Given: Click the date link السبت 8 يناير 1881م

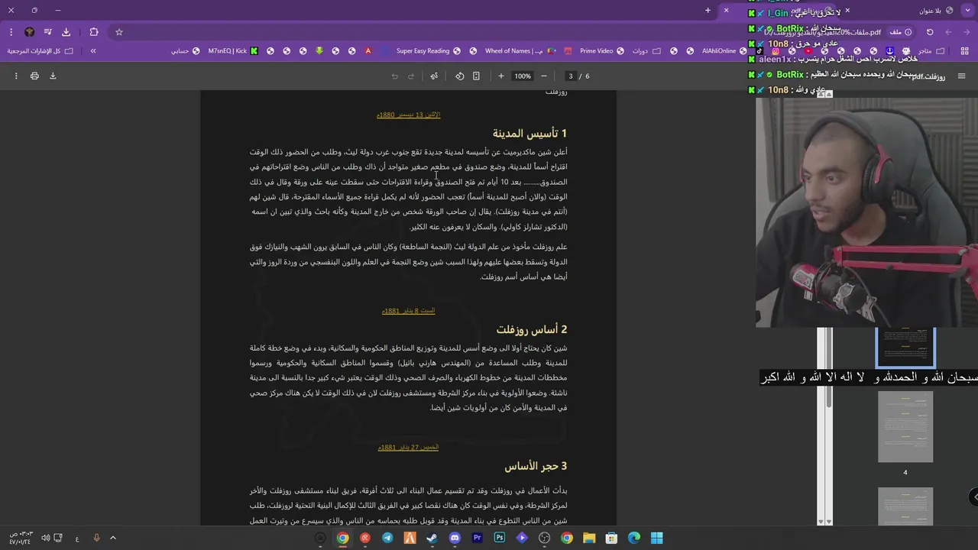Looking at the screenshot, I should point(409,311).
